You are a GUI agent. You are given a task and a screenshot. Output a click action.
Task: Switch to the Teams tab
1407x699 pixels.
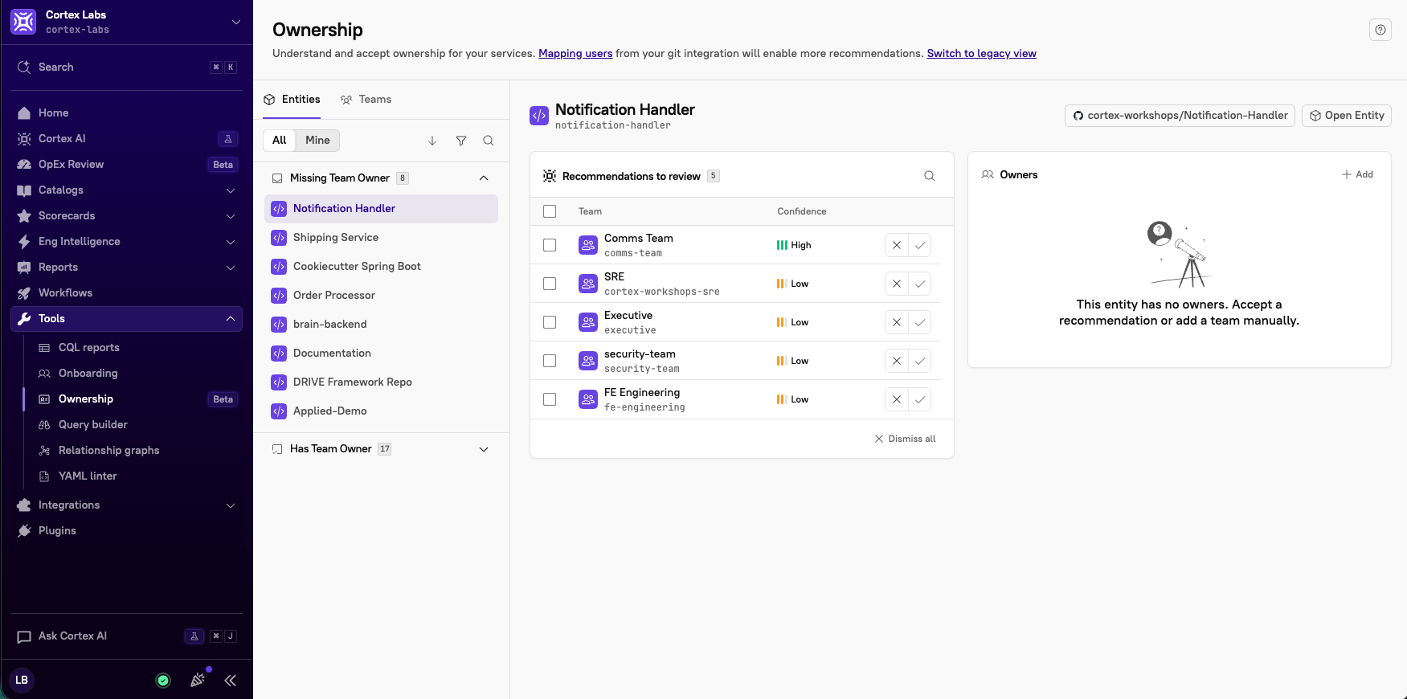click(x=366, y=100)
